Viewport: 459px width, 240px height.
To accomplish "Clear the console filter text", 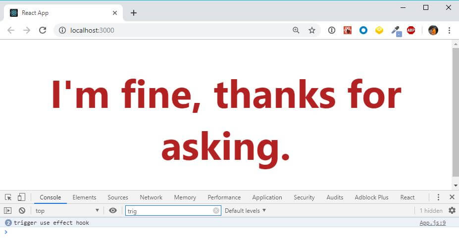I will coord(216,210).
